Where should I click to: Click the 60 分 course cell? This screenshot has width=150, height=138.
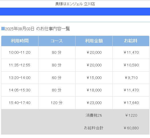tap(57, 78)
